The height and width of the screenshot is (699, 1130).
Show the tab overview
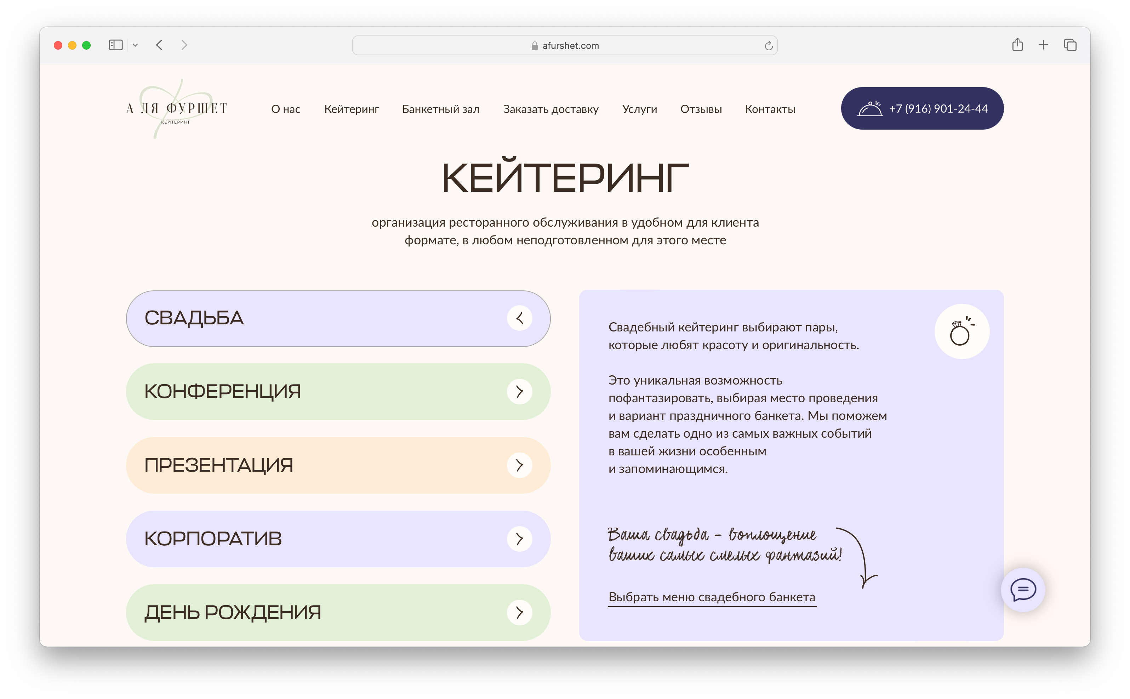pos(1070,45)
